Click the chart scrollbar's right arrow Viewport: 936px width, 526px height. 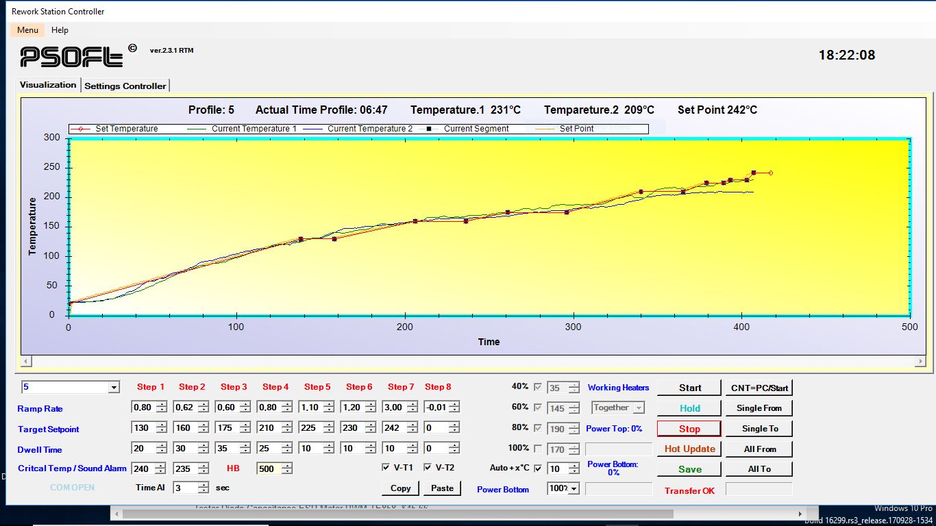pyautogui.click(x=920, y=361)
